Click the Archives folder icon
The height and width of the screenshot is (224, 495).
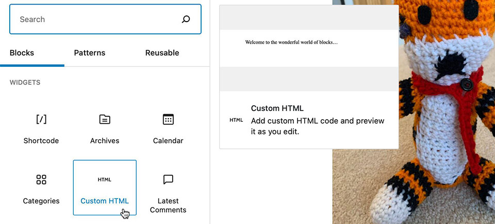click(x=105, y=120)
